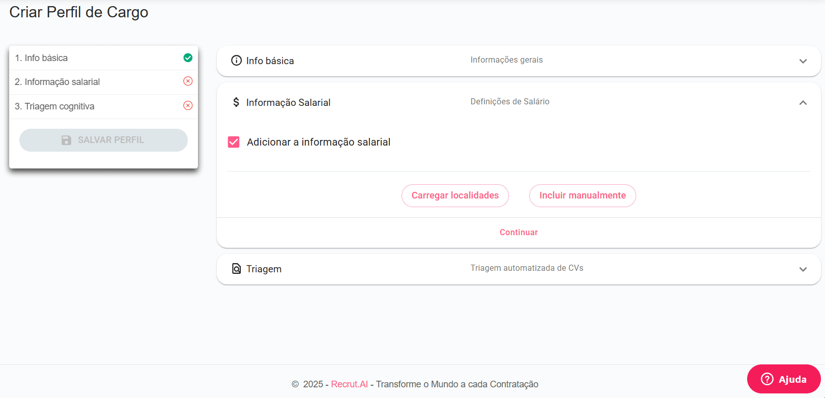Expand the Triagem panel chevron
Viewport: 825px width, 398px height.
803,269
